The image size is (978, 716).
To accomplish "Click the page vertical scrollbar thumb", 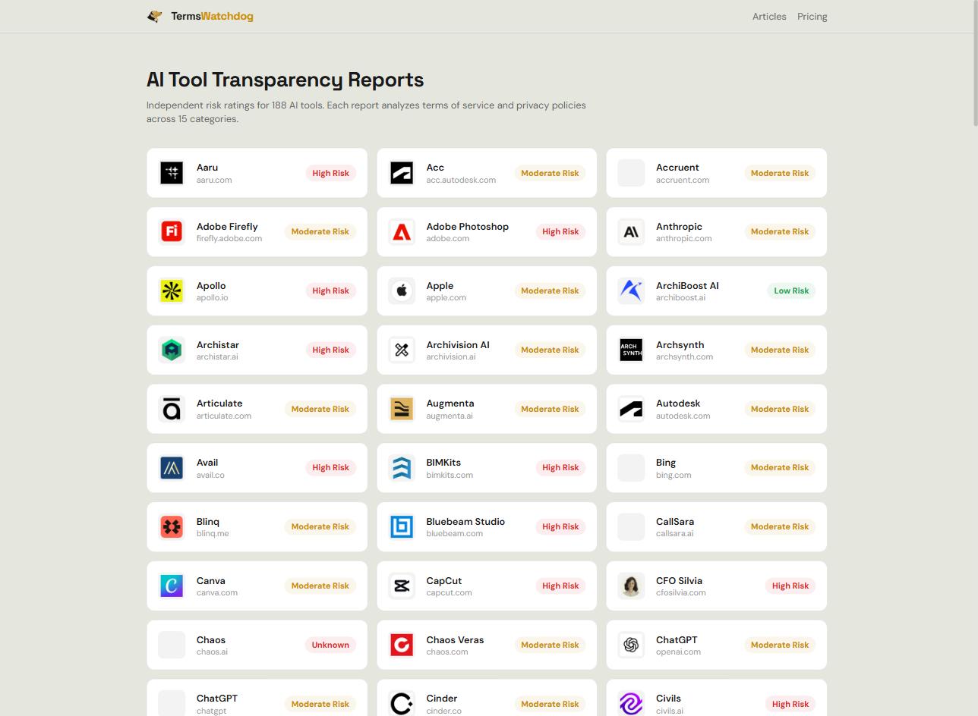I will [x=974, y=64].
